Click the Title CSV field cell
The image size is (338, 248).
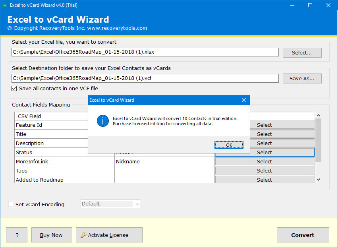coord(51,134)
